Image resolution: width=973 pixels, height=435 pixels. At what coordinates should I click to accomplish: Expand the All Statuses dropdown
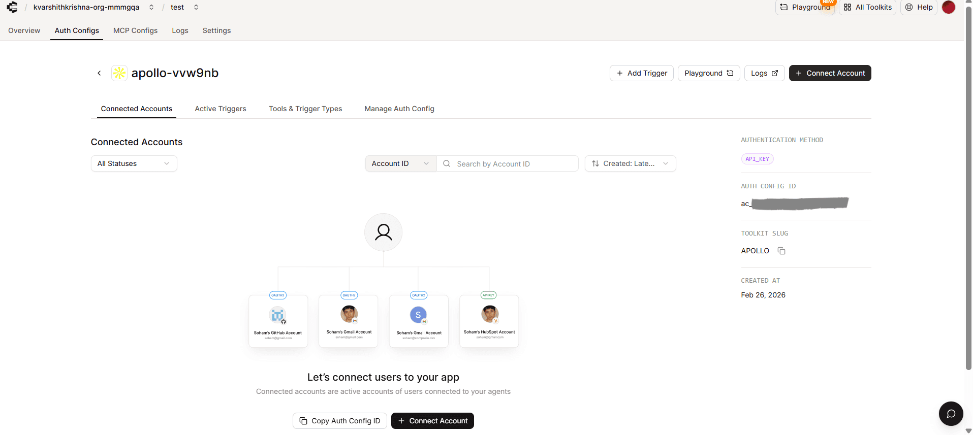click(x=134, y=163)
